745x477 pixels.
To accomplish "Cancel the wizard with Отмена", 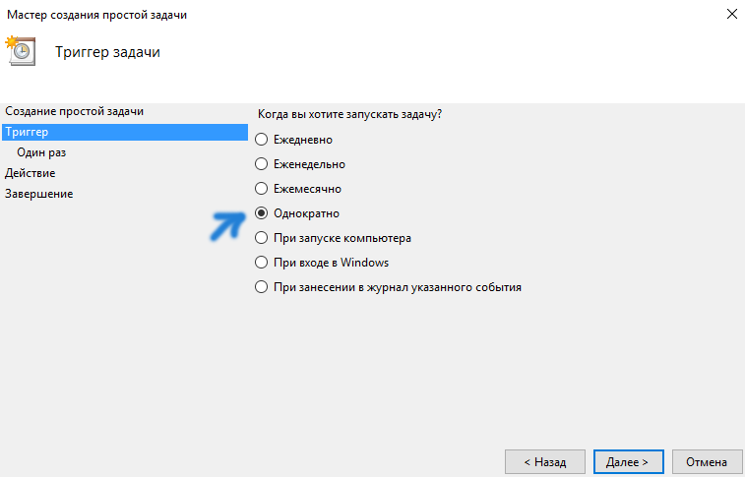I will [x=707, y=462].
